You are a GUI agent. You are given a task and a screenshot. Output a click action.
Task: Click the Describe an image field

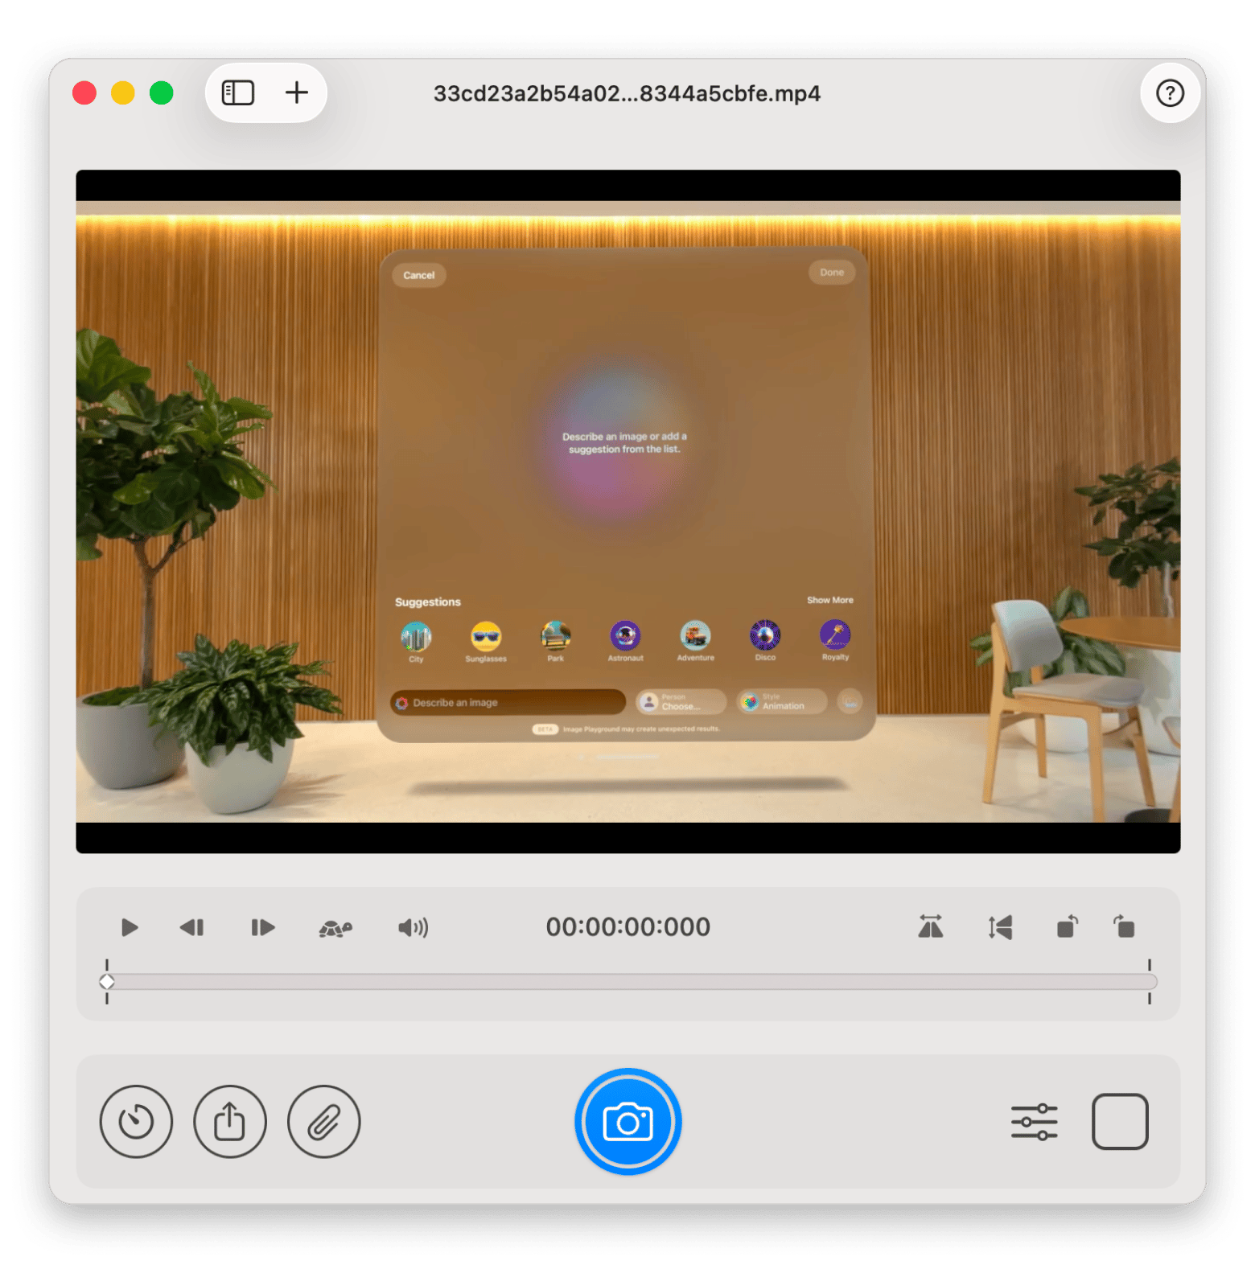[508, 702]
